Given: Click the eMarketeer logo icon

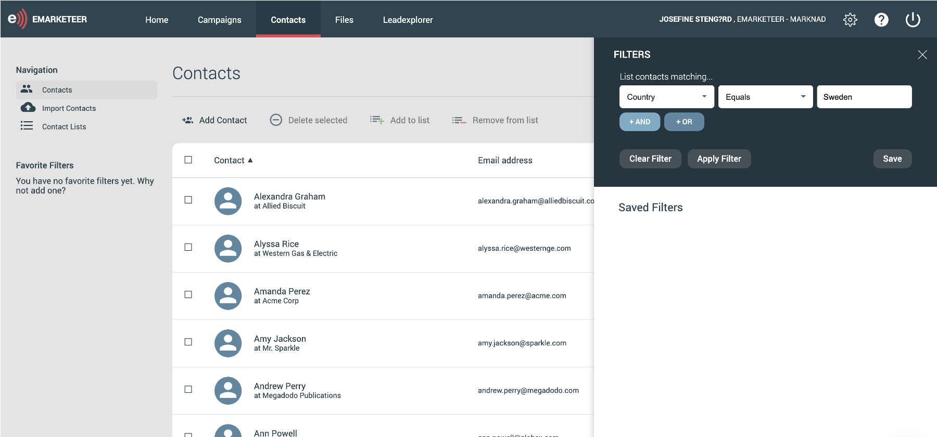Looking at the screenshot, I should click(x=17, y=19).
